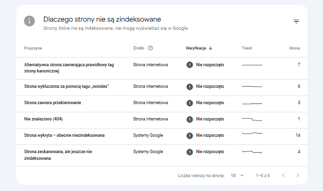The width and height of the screenshot is (323, 191).
Task: Open rows per page dropdown showing 10
Action: [237, 176]
